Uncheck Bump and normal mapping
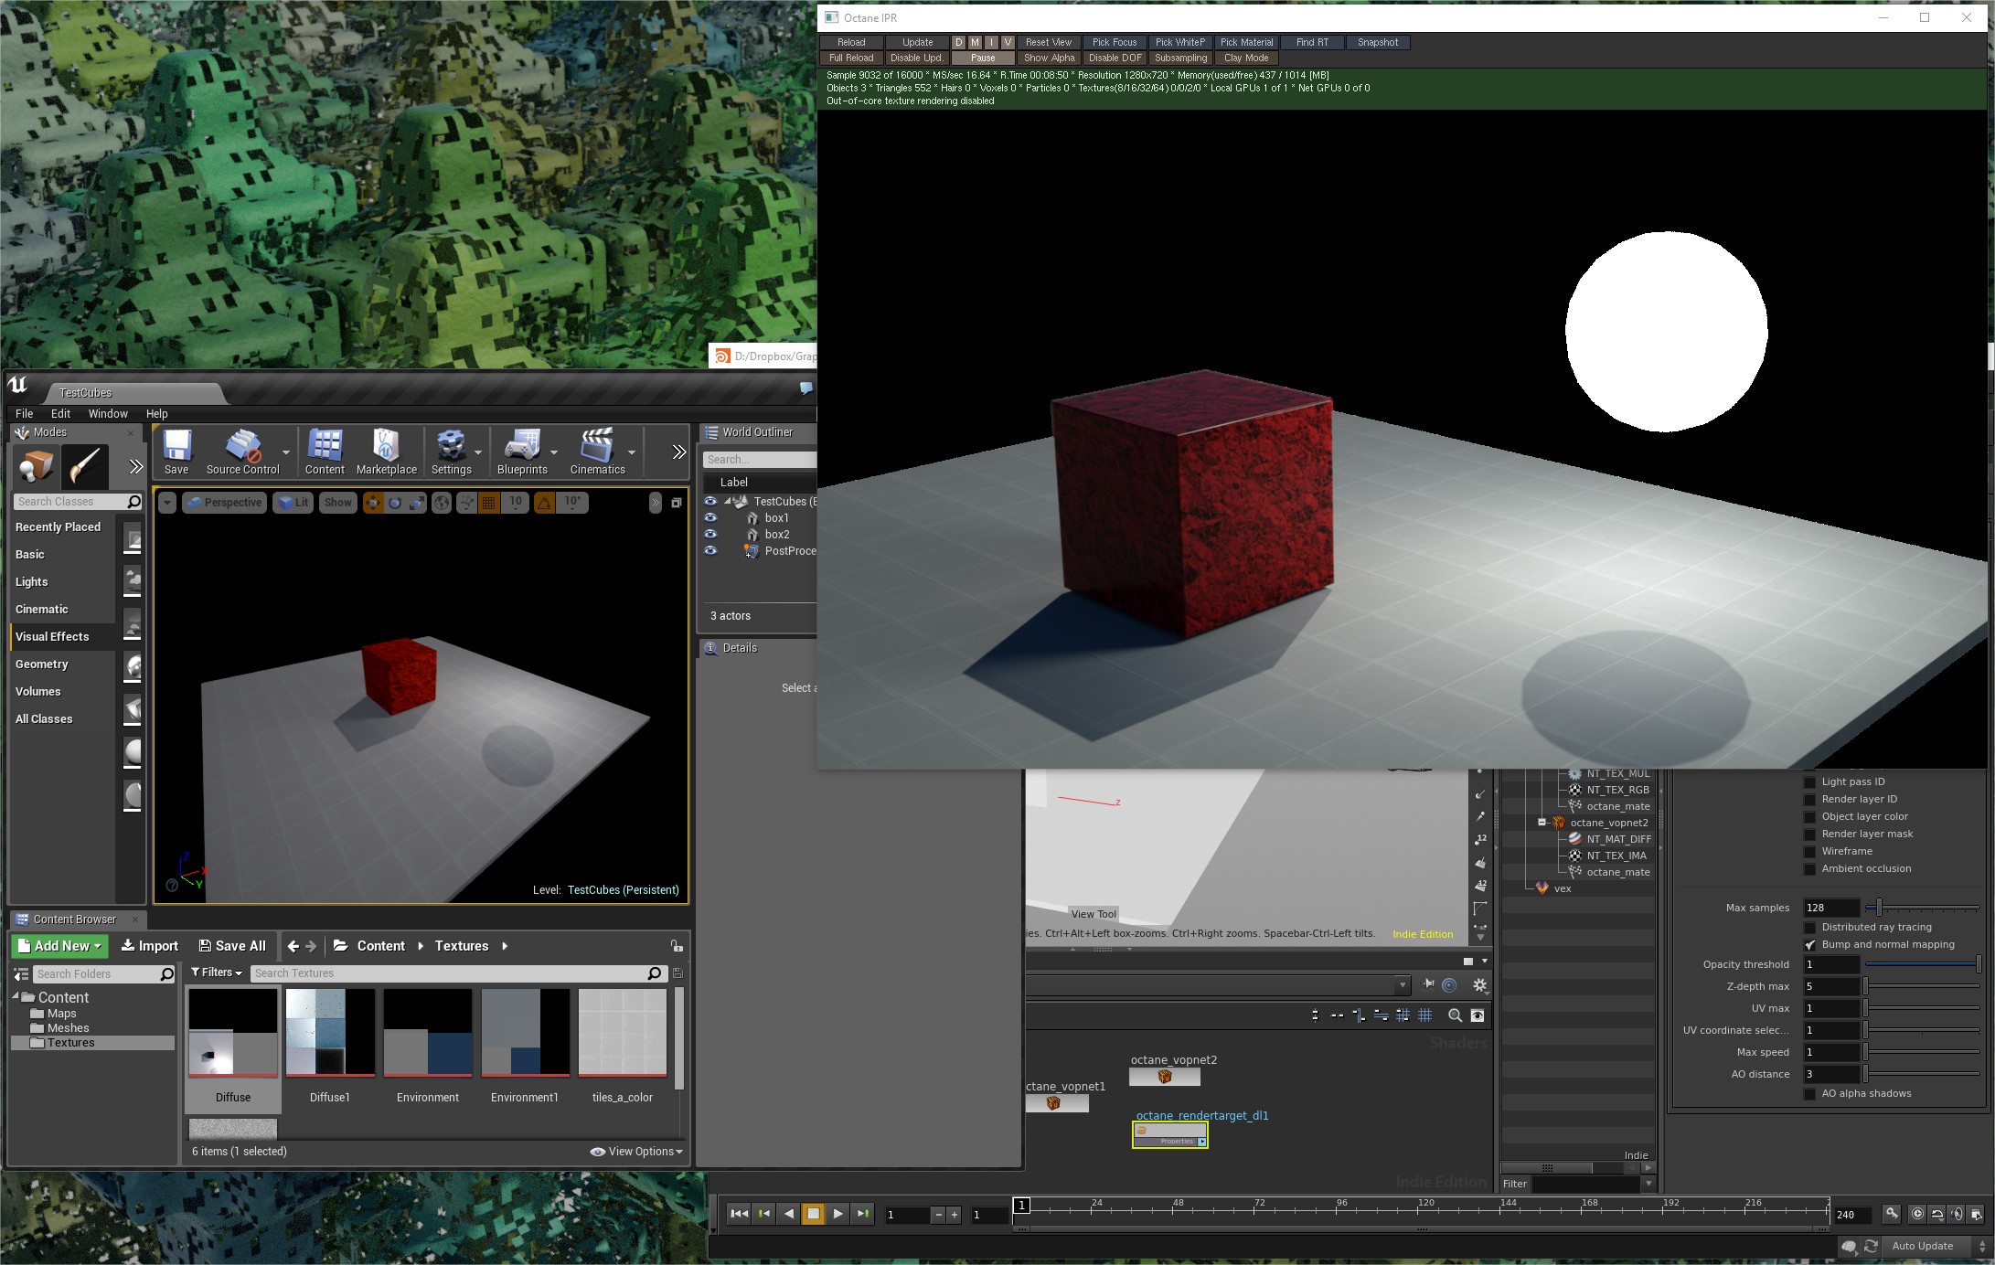This screenshot has height=1265, width=1995. tap(1809, 945)
